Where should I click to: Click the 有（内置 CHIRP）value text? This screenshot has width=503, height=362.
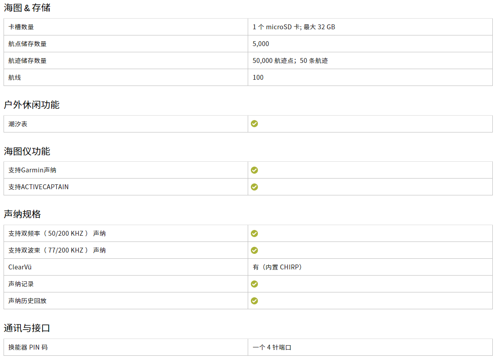tap(277, 267)
